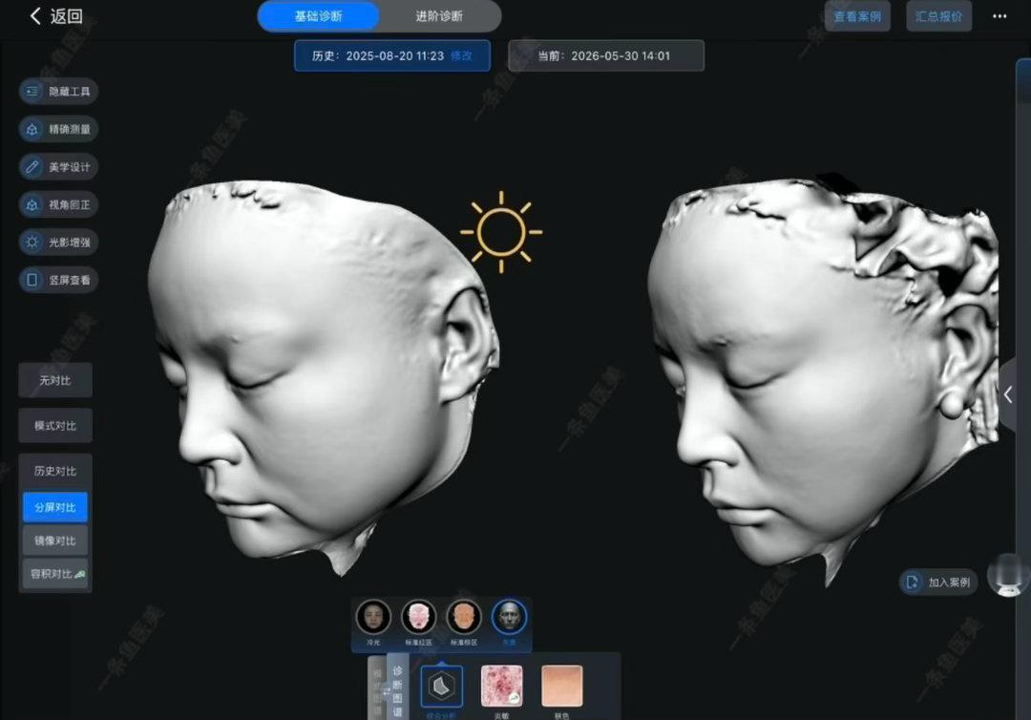The image size is (1031, 720).
Task: Open the 美学设计 pencil tool
Action: click(58, 167)
